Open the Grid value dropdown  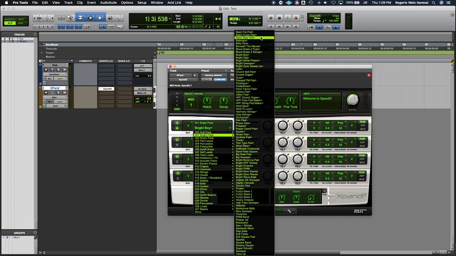coord(260,19)
